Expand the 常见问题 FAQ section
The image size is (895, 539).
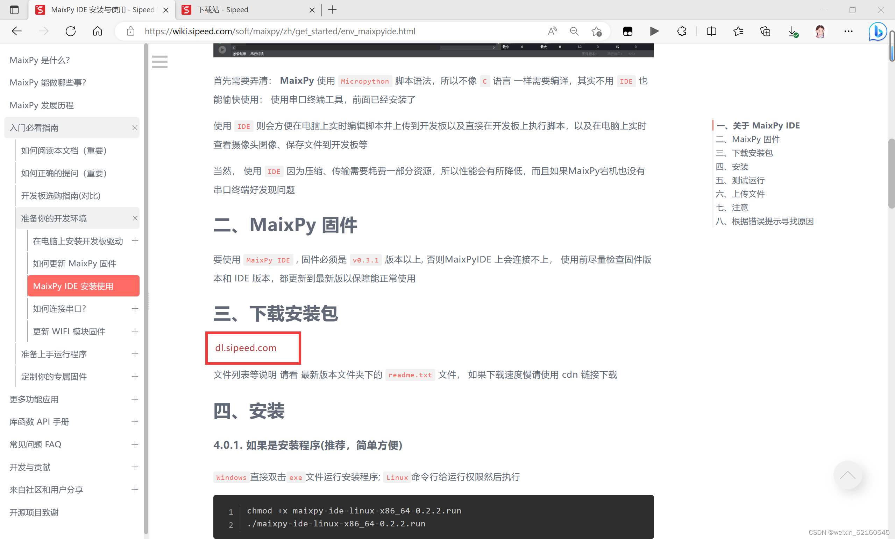pos(135,444)
